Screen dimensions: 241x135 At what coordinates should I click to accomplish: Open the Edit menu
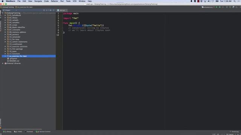click(24, 1)
